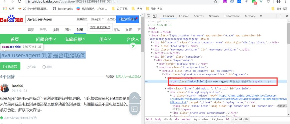Image resolution: width=290 pixels, height=124 pixels.
Task: Click the blue 搜索答案 search button
Action: pyautogui.click(x=128, y=19)
